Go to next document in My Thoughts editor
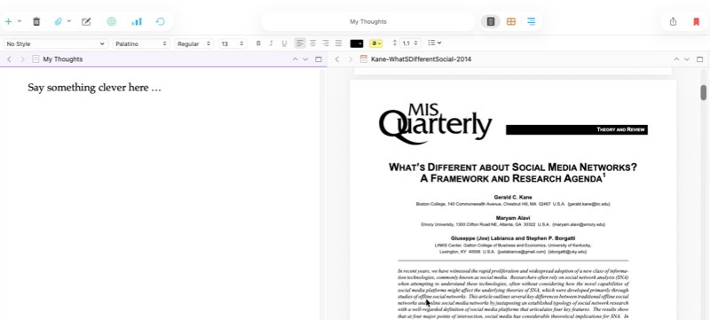 point(305,59)
